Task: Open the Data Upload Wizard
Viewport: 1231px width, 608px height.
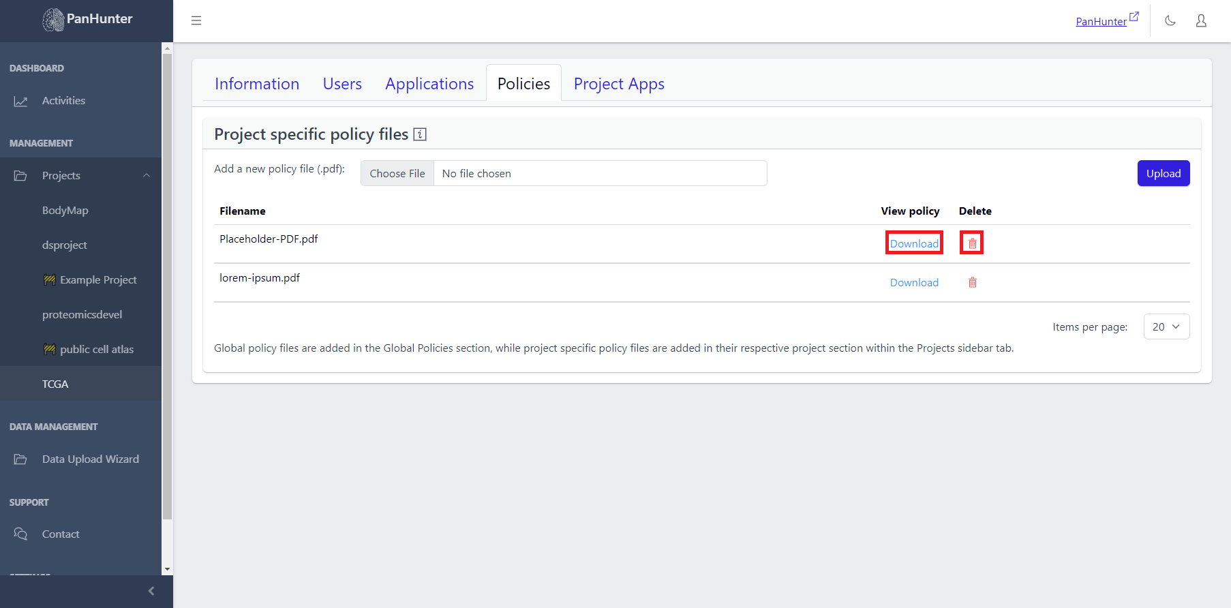Action: click(x=90, y=459)
